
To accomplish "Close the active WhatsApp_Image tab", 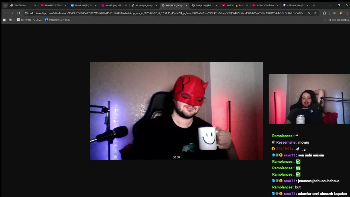I will point(186,5).
